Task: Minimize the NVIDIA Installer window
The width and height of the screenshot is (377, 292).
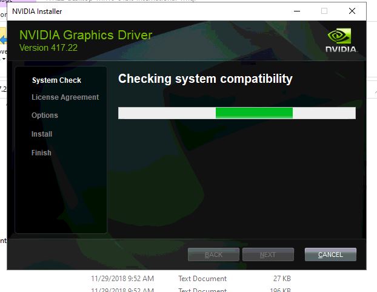Action: coord(297,11)
